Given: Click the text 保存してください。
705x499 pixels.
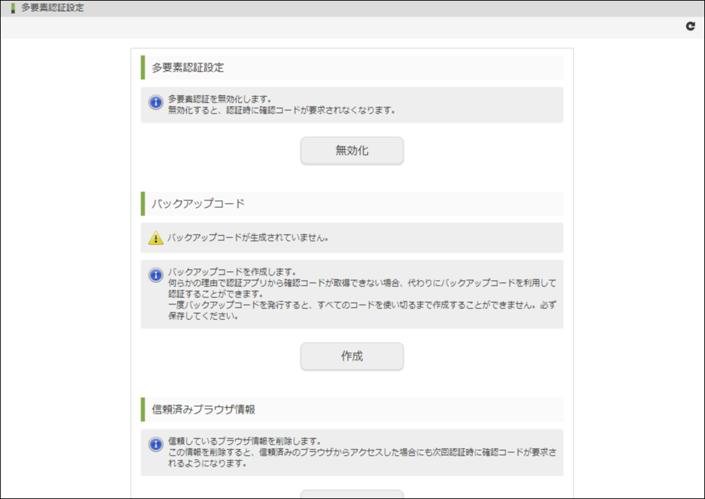Looking at the screenshot, I should pos(203,316).
